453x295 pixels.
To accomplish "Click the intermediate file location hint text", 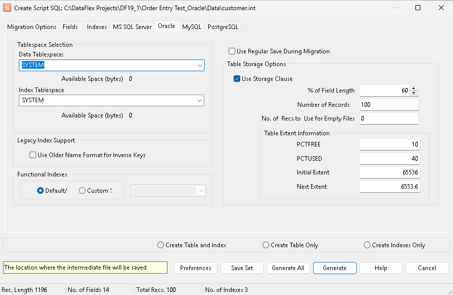I will point(85,268).
